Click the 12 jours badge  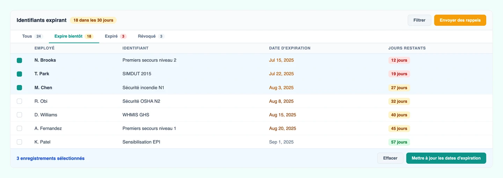399,60
